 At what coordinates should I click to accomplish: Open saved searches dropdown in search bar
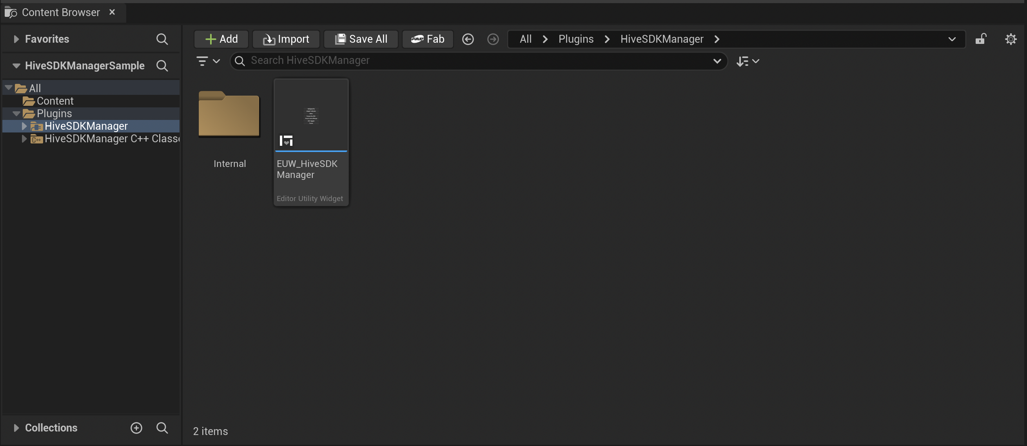coord(717,61)
